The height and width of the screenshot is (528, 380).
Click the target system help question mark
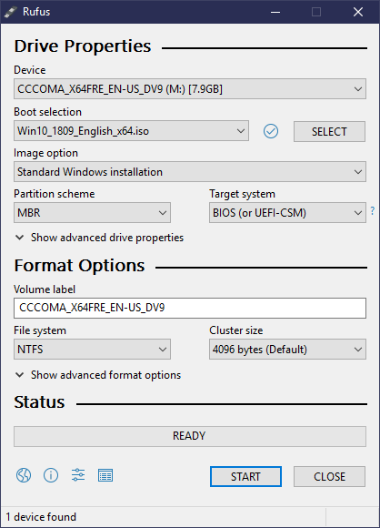(373, 211)
